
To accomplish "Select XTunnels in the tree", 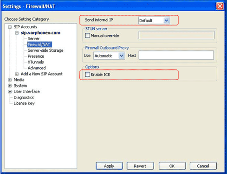I will coord(36,62).
